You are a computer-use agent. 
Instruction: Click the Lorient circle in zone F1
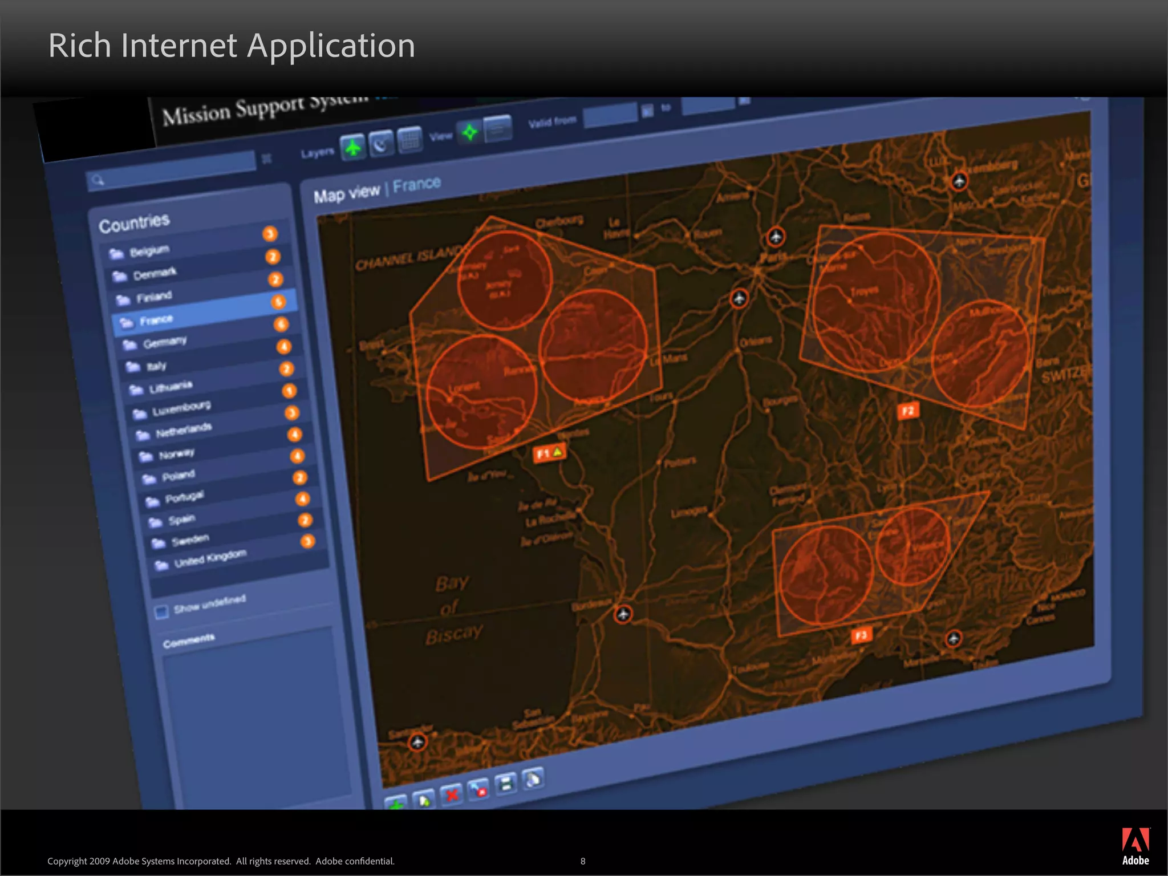pos(481,391)
